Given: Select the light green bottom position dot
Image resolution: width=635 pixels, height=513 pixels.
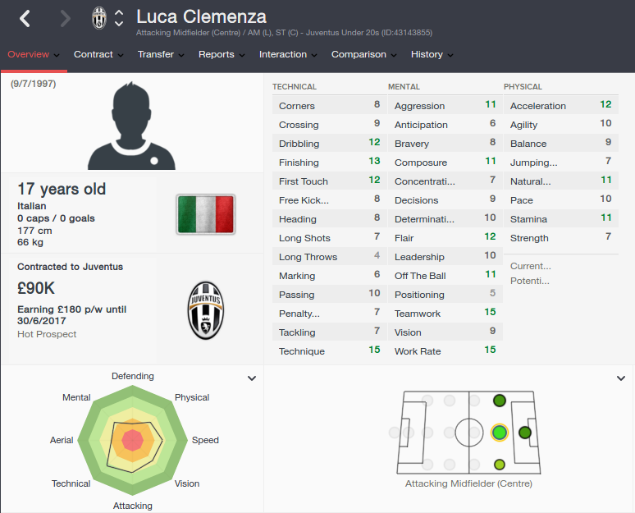Looking at the screenshot, I should click(x=500, y=465).
